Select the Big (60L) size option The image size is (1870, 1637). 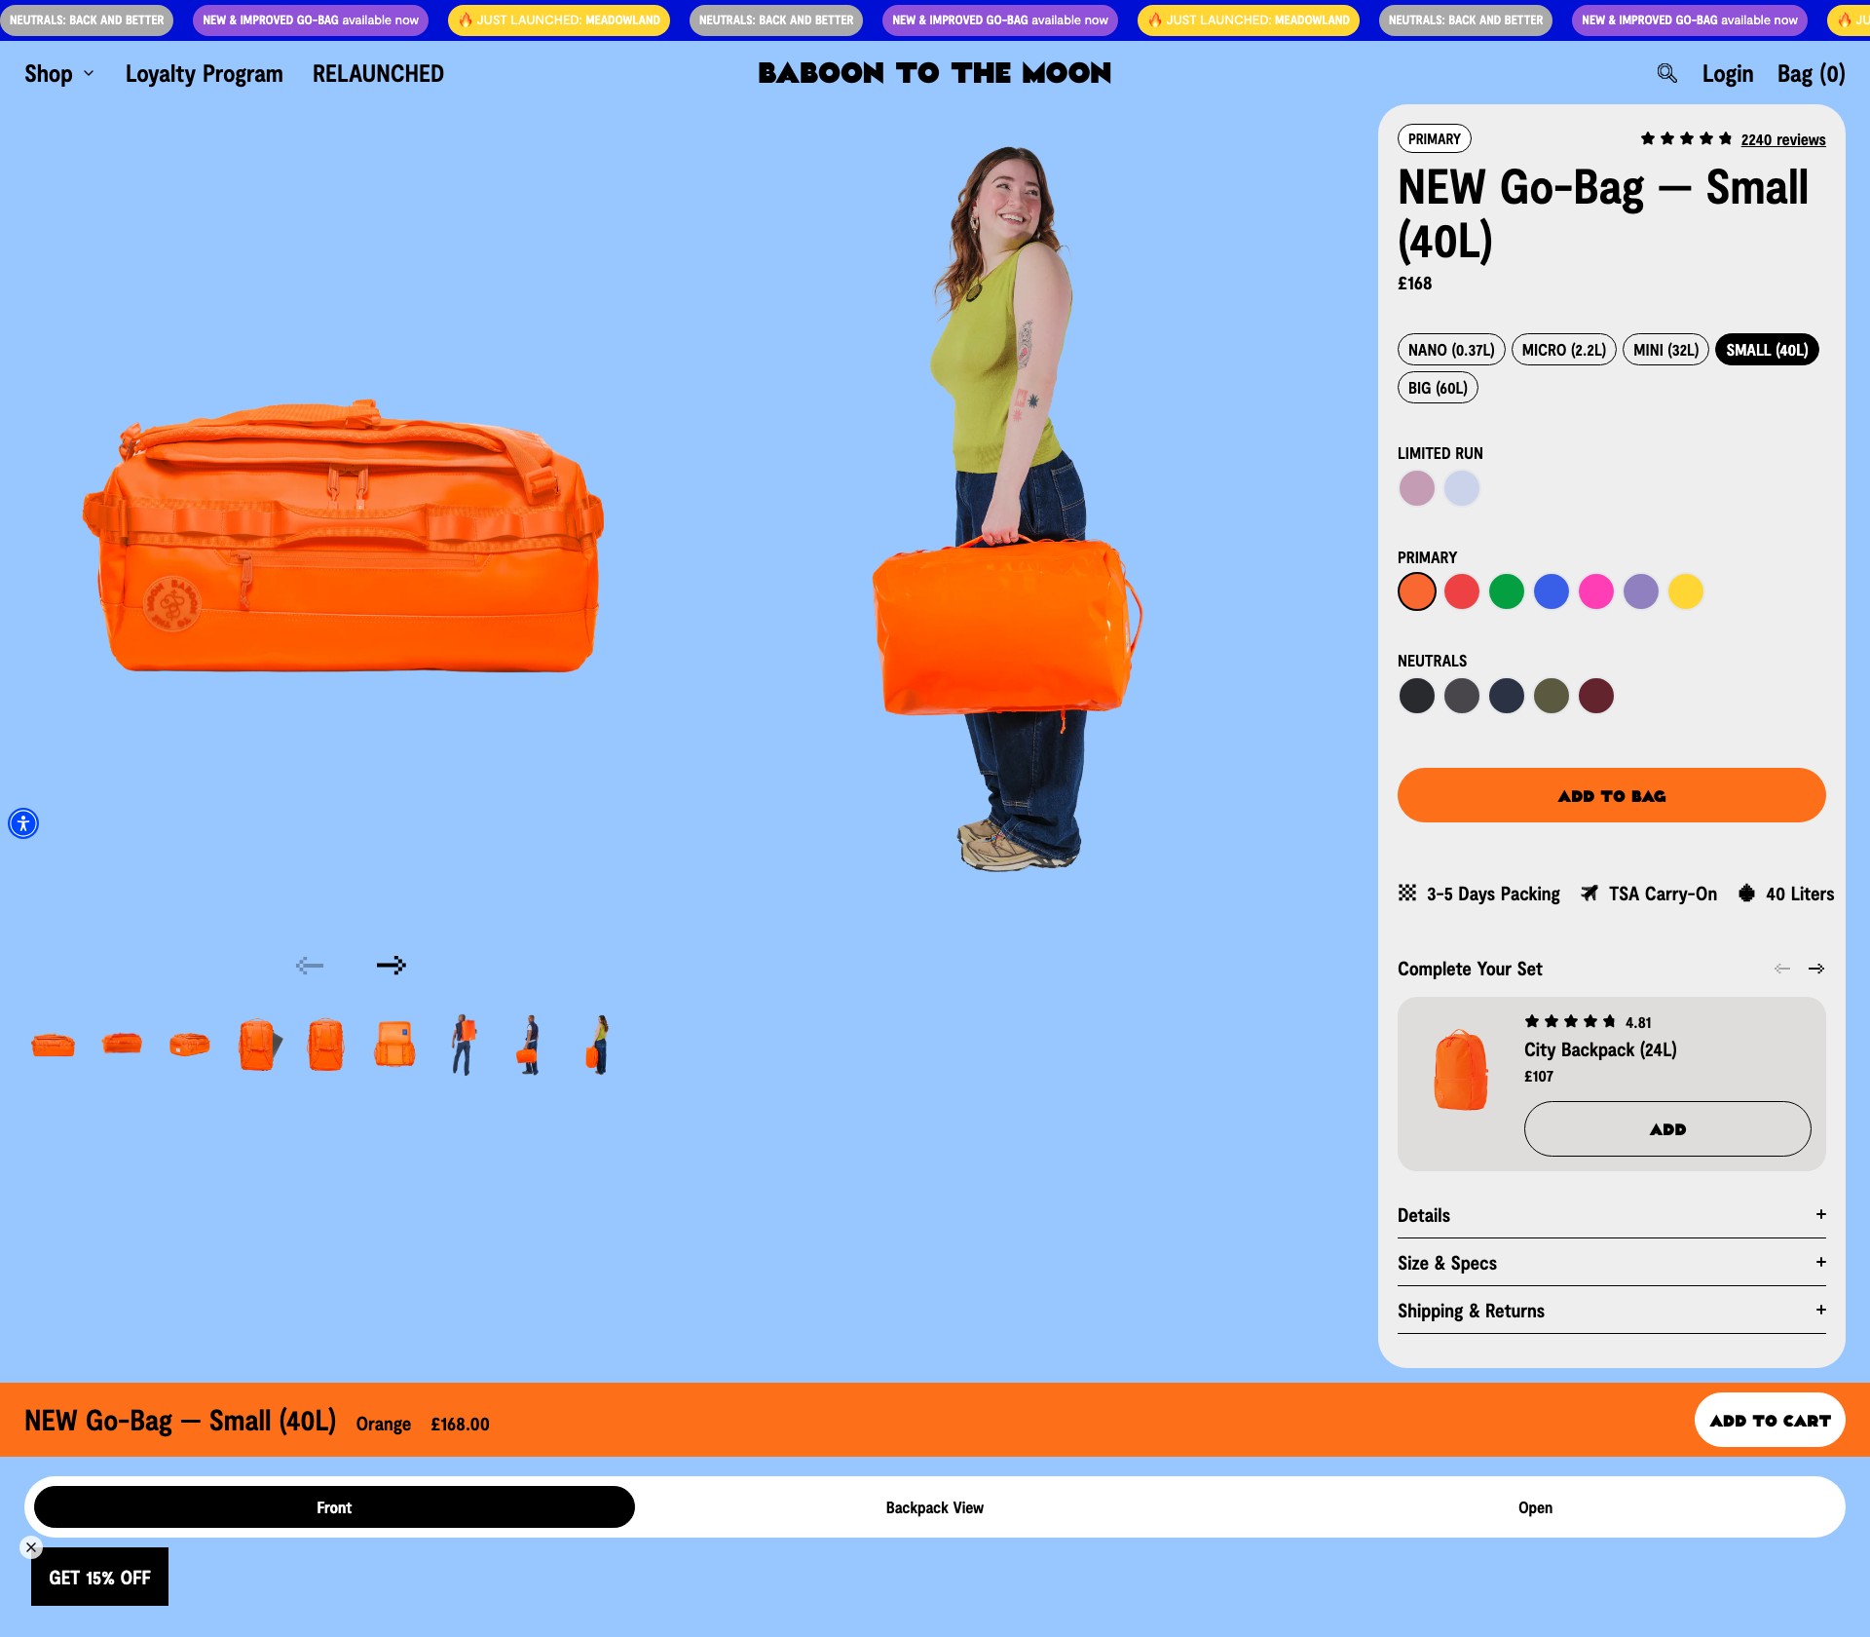click(1438, 388)
